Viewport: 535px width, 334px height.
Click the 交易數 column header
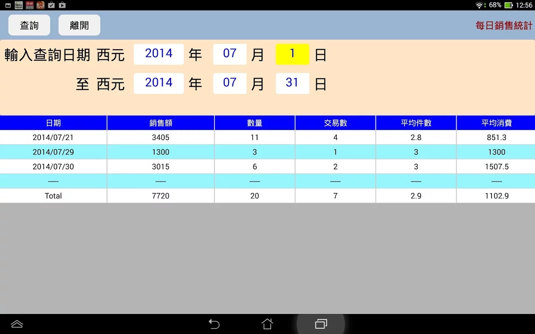tap(335, 123)
